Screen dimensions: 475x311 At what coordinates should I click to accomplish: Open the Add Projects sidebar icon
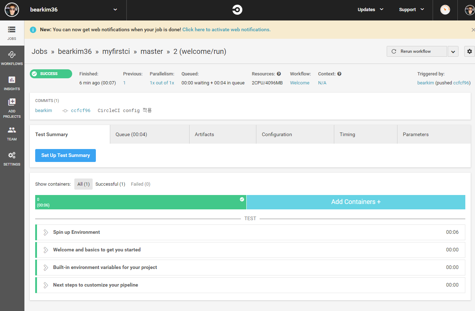click(x=12, y=108)
